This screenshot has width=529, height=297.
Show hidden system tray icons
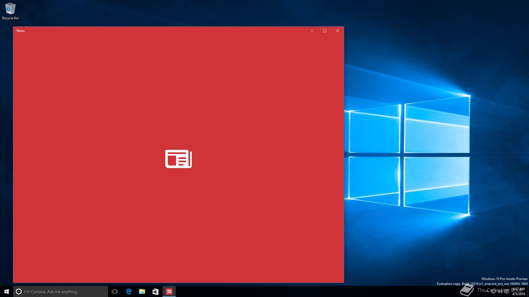(x=487, y=291)
